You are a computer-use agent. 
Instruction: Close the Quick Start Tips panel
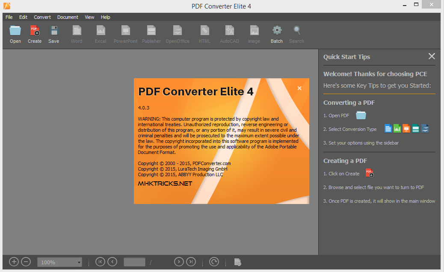(x=432, y=56)
